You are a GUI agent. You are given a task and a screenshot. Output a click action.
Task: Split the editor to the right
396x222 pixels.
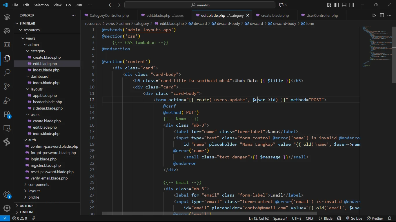click(x=382, y=15)
